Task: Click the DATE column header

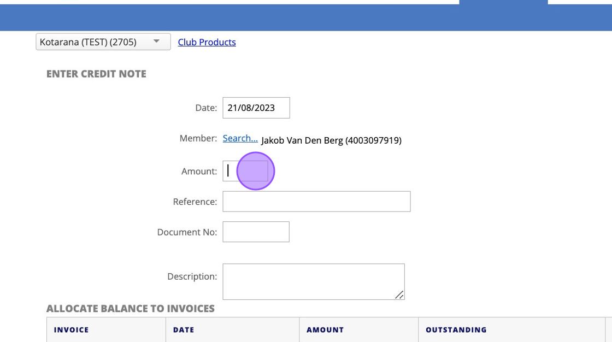Action: click(x=184, y=330)
